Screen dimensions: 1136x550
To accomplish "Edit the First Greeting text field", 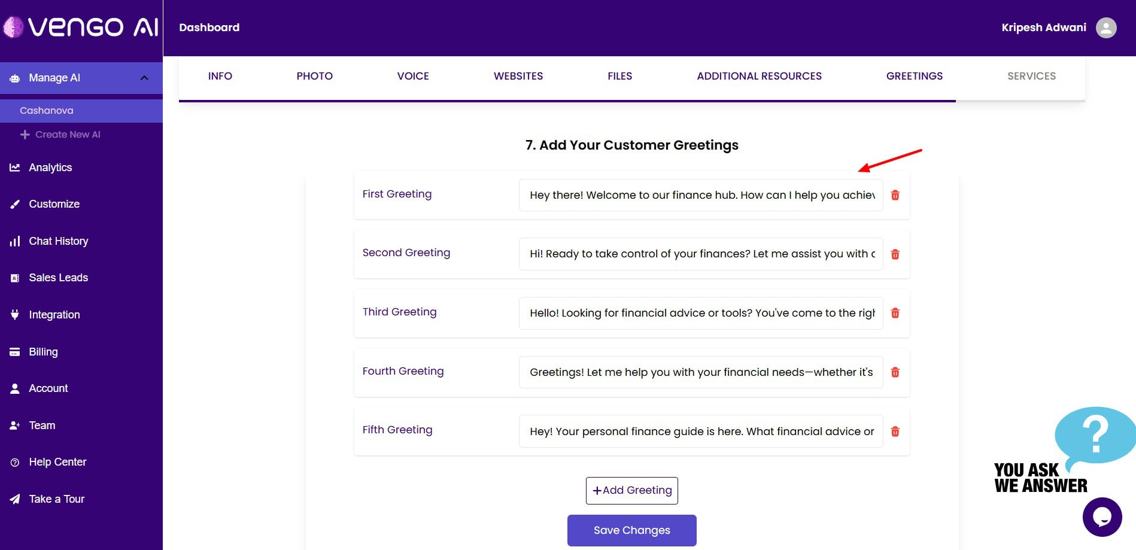I will (700, 195).
